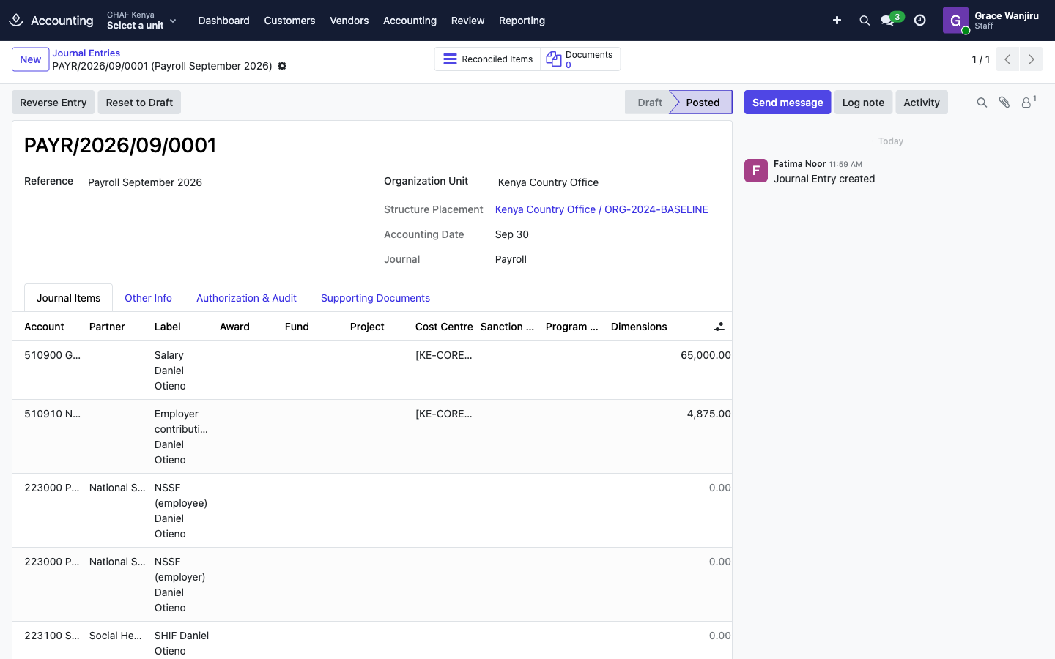Switch to Supporting Documents tab
The image size is (1055, 659).
(x=375, y=298)
